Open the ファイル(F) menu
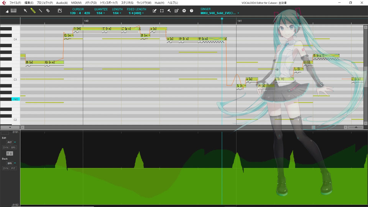368x207 pixels. tap(15, 3)
